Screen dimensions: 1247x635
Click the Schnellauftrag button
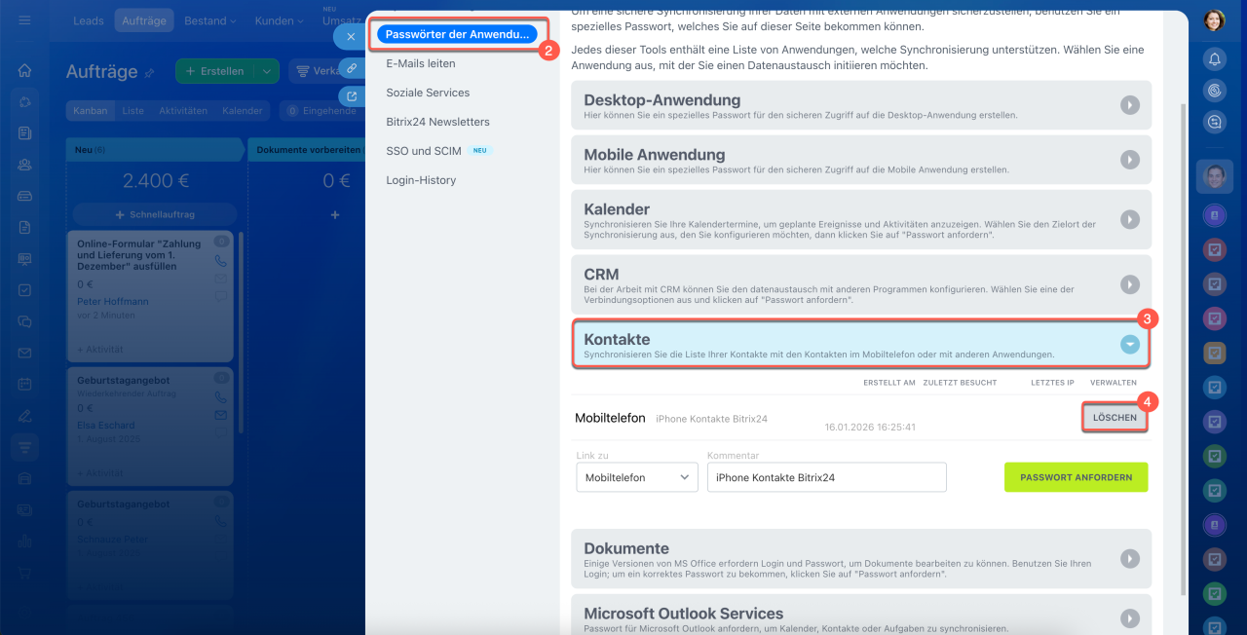[155, 214]
